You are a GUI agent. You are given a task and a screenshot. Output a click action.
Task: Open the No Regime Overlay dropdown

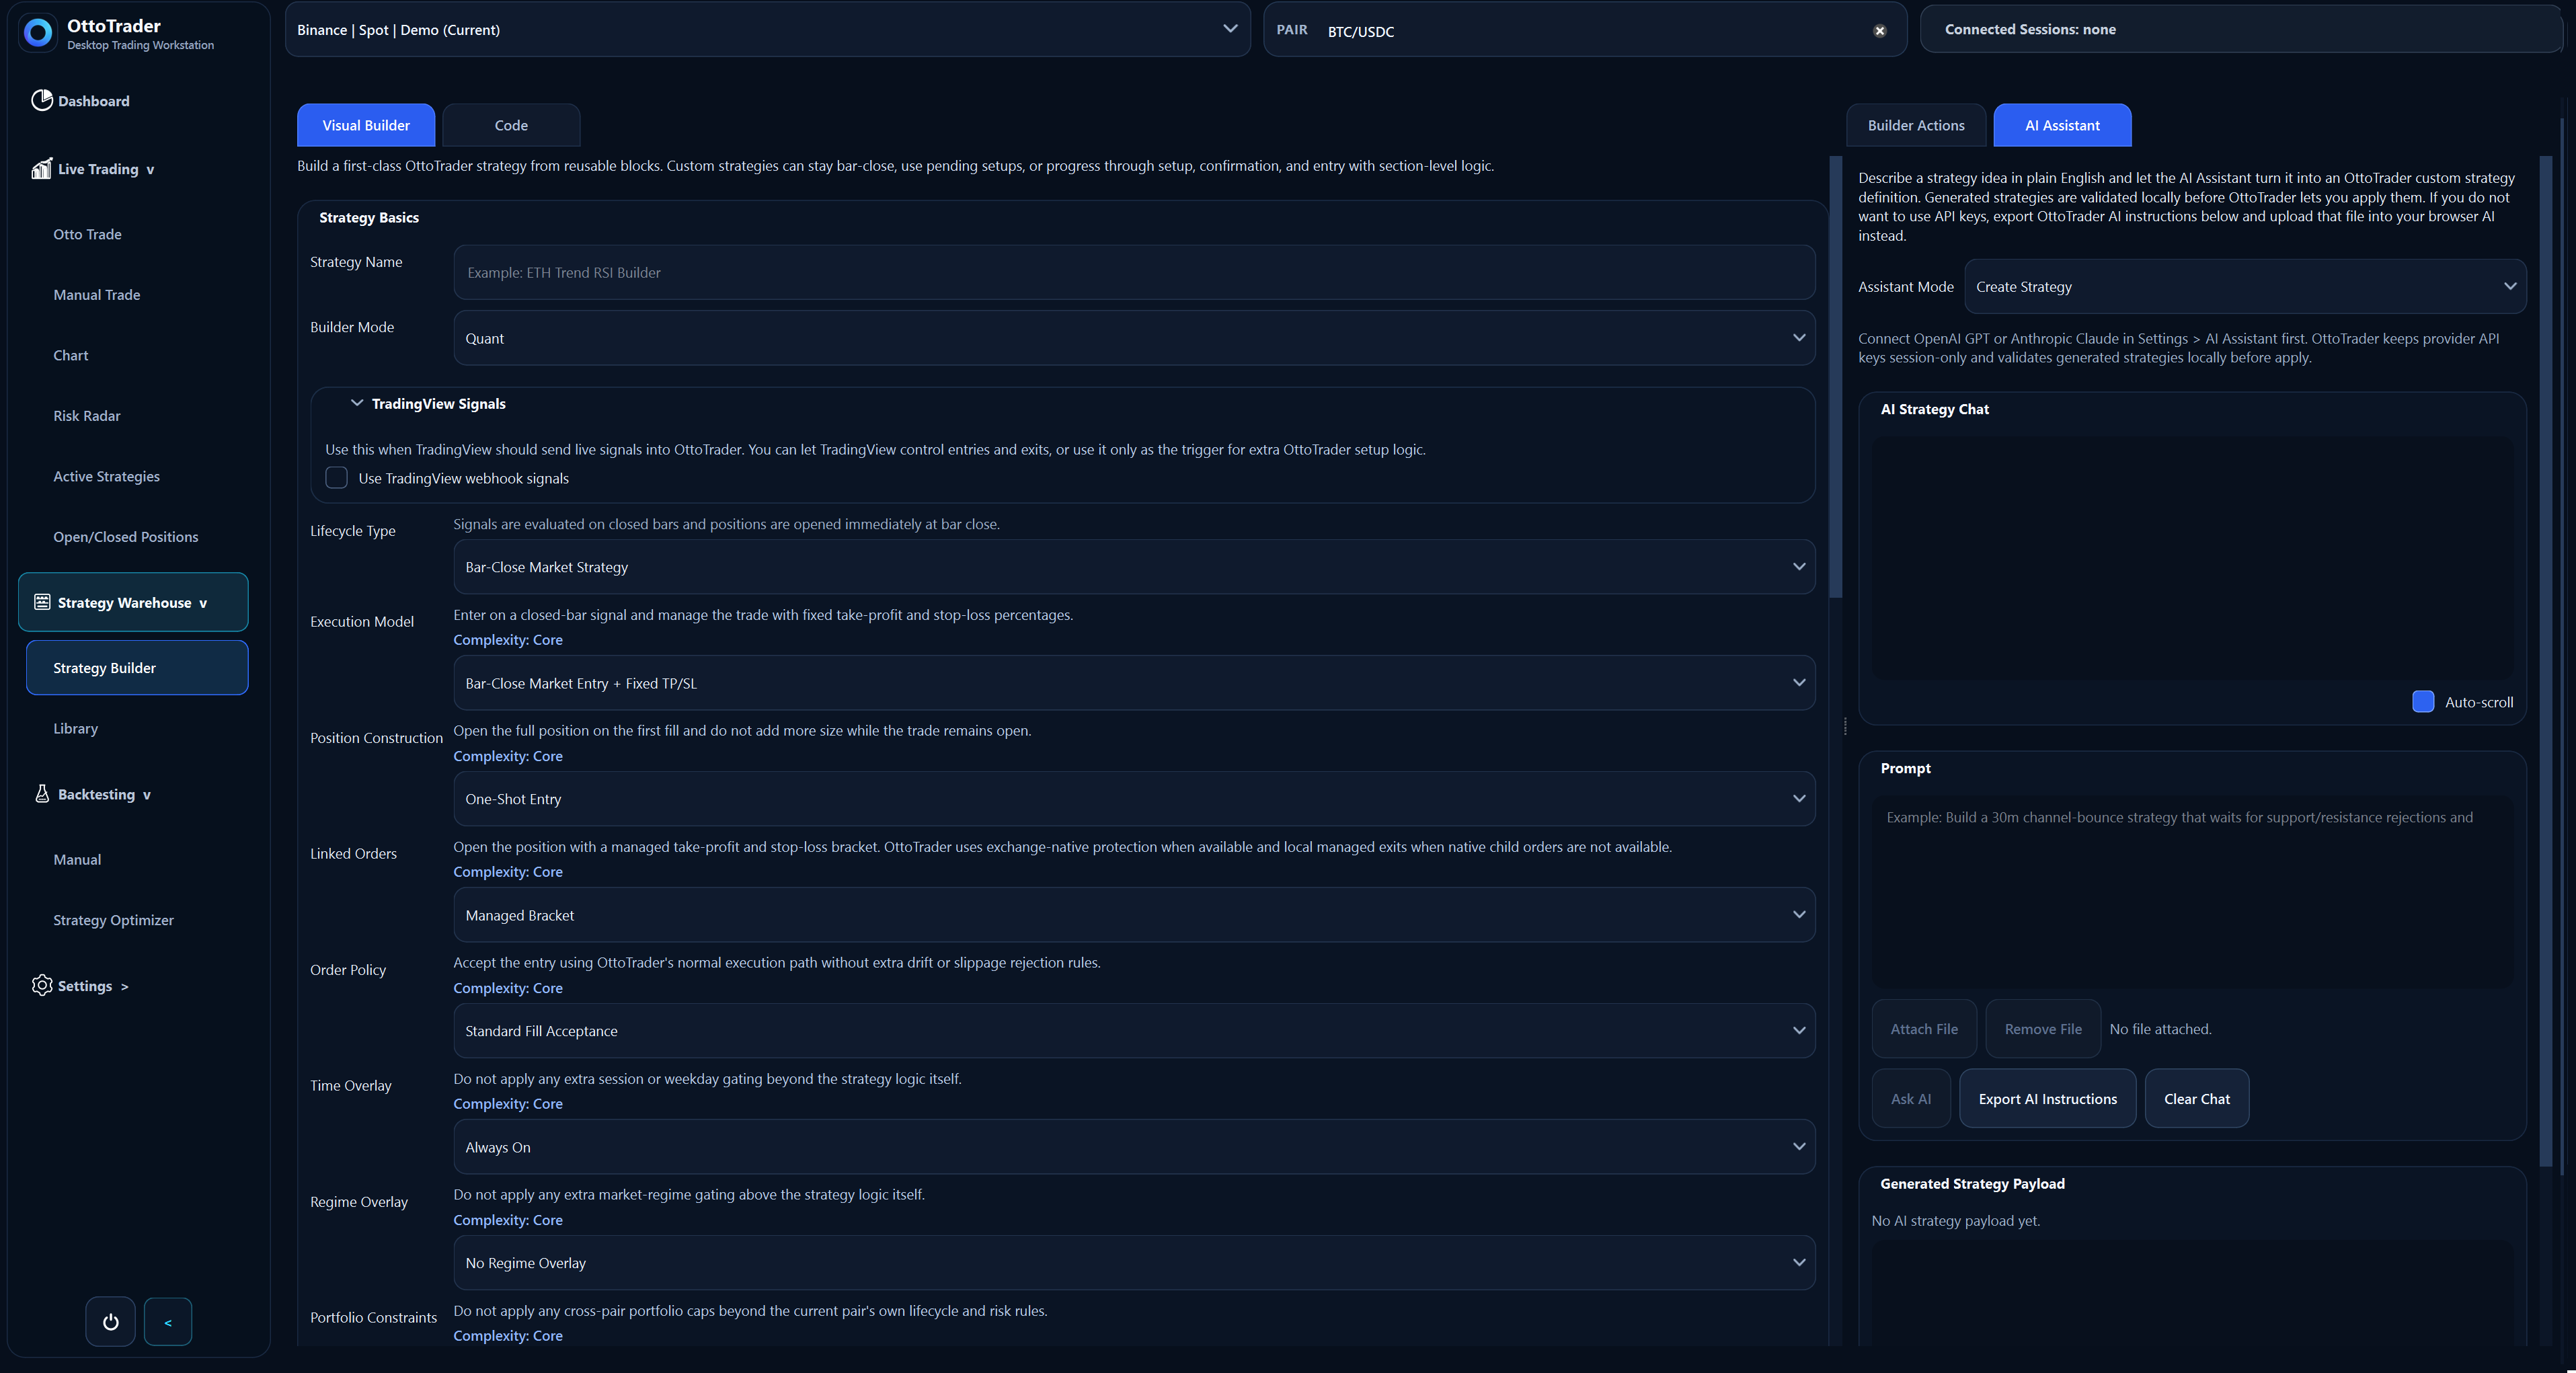(x=1134, y=1263)
